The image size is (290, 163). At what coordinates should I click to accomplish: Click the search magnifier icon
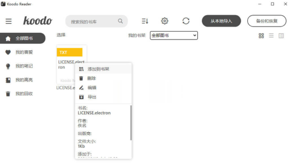coord(121,21)
